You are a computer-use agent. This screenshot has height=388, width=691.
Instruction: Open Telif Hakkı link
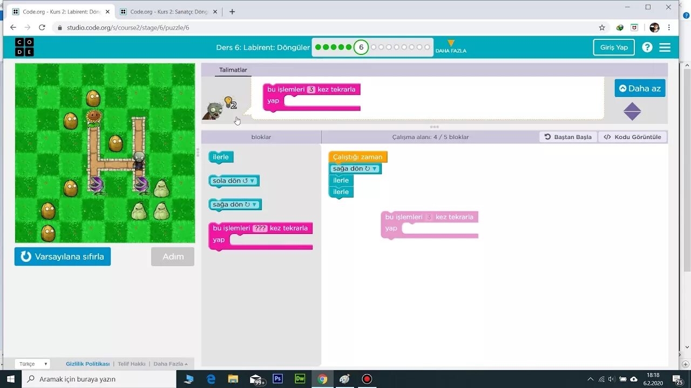[132, 364]
